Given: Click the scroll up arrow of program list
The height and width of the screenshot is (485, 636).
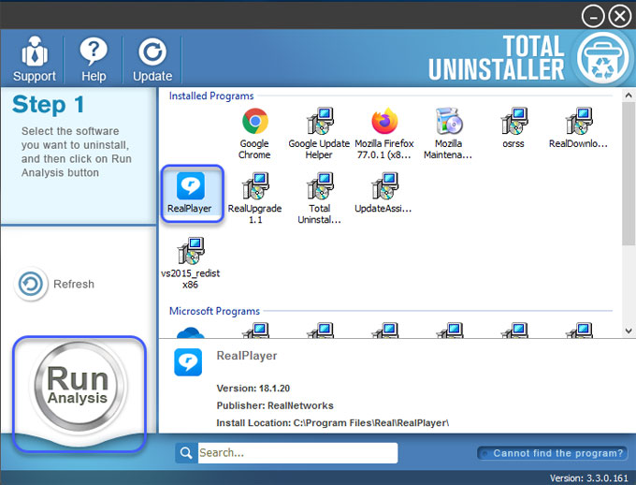Looking at the screenshot, I should point(629,96).
